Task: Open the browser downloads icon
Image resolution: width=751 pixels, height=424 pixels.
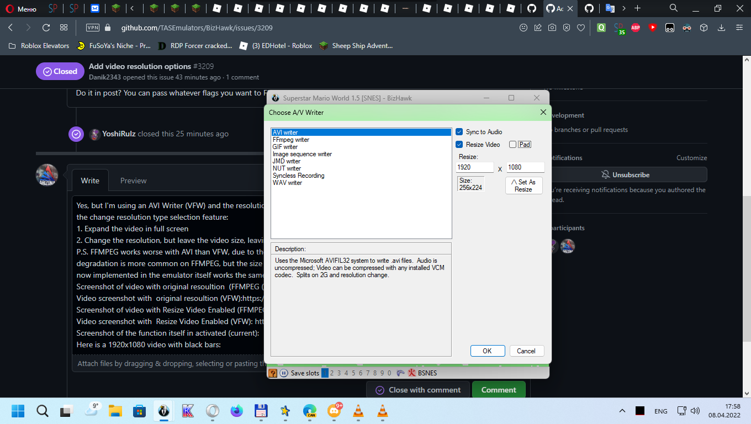Action: coord(721,27)
